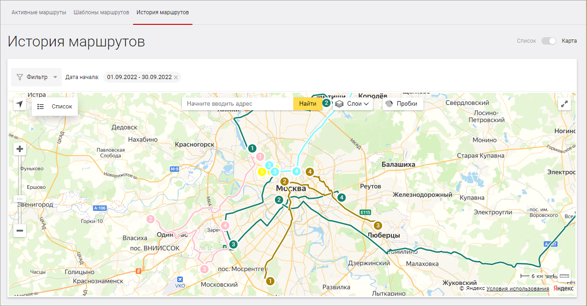This screenshot has width=587, height=306.
Task: Click the geolocation arrow icon on the map
Action: (x=20, y=104)
